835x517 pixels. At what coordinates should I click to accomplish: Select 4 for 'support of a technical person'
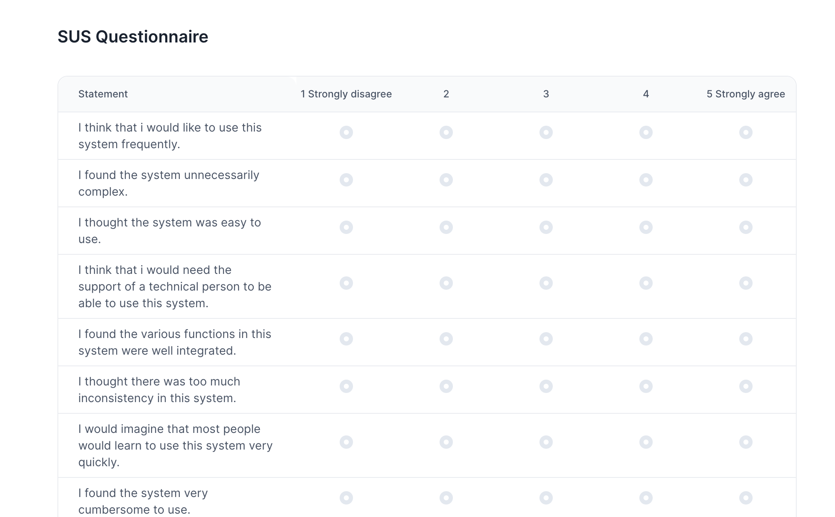tap(646, 283)
